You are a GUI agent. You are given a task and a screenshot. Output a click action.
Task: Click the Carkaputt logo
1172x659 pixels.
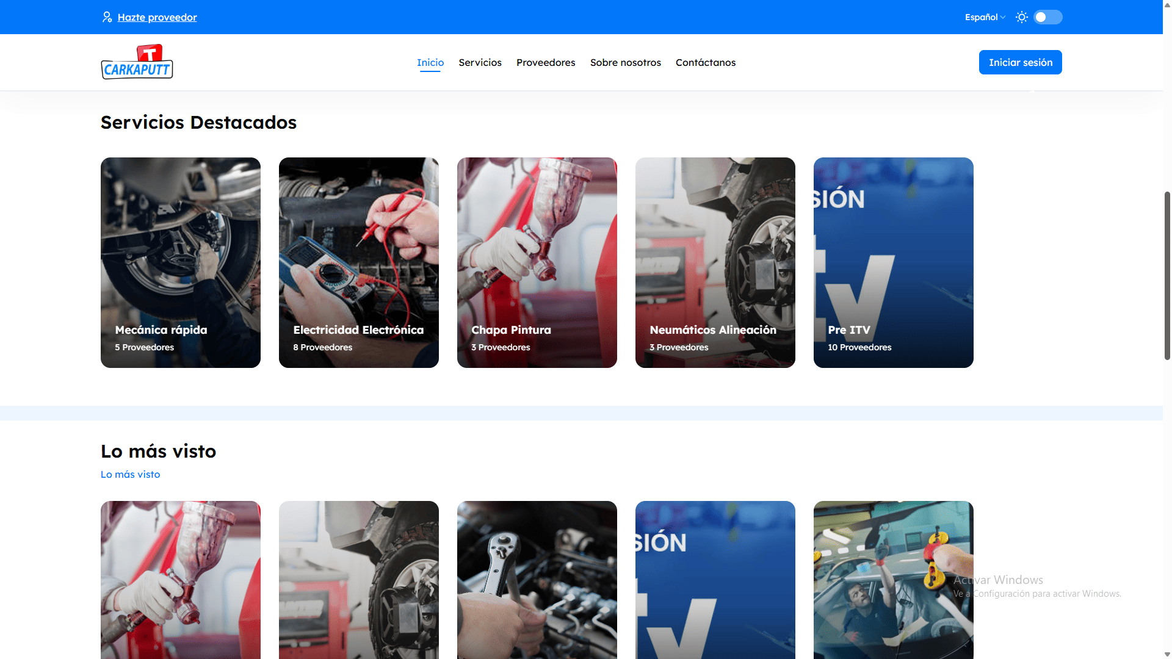click(x=137, y=62)
